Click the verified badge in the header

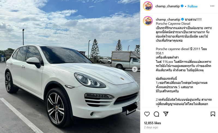(182, 6)
